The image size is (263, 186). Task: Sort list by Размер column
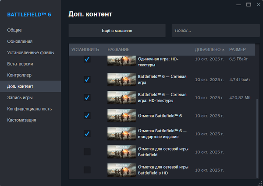click(237, 49)
